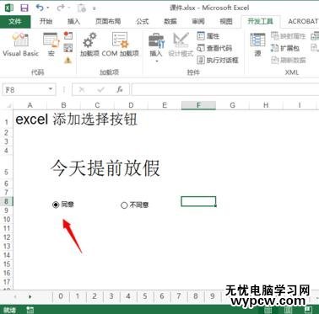This screenshot has height=314, width=319.
Task: Click the Enter checkmark in the formula bar
Action: point(100,90)
